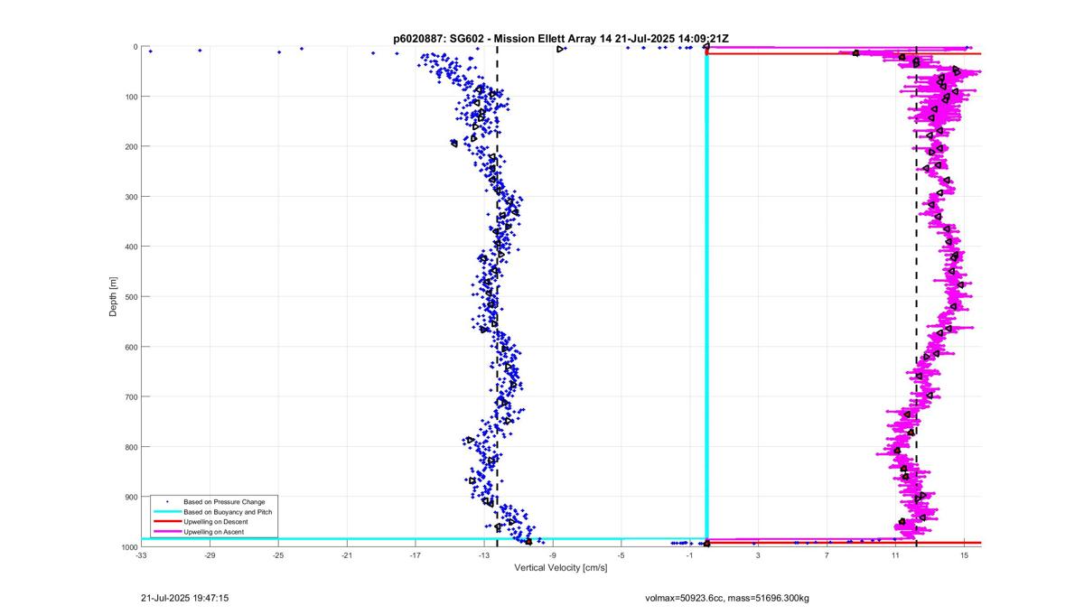This screenshot has width=1084, height=615.
Task: Click the red line swatch in legend
Action: pyautogui.click(x=166, y=522)
